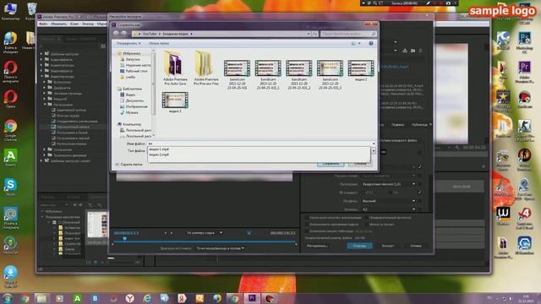Toggle the set start timecode checkbox
The image size is (541, 304).
(x=306, y=231)
